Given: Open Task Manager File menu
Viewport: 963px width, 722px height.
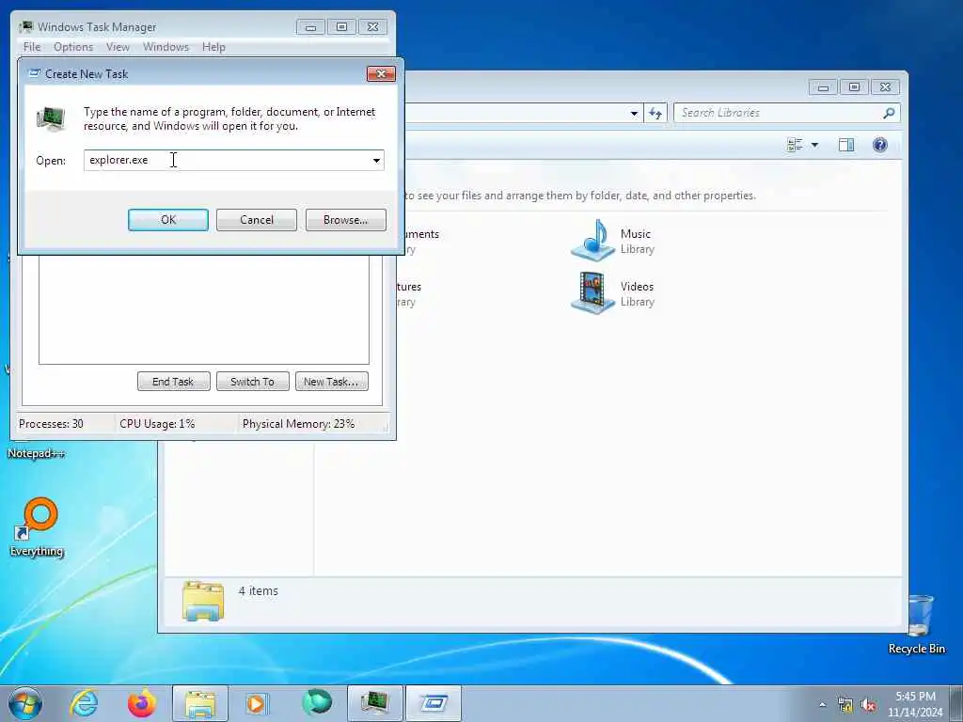Looking at the screenshot, I should 32,47.
